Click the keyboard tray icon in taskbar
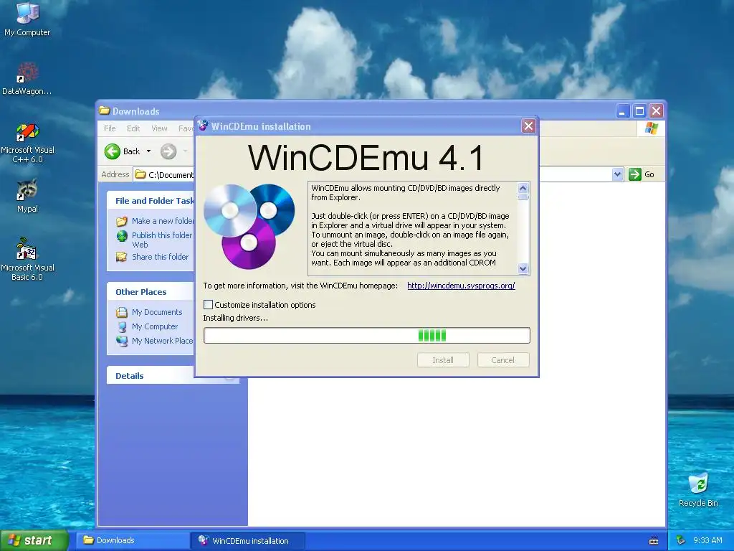Screen dimensions: 734x551 tap(654, 541)
